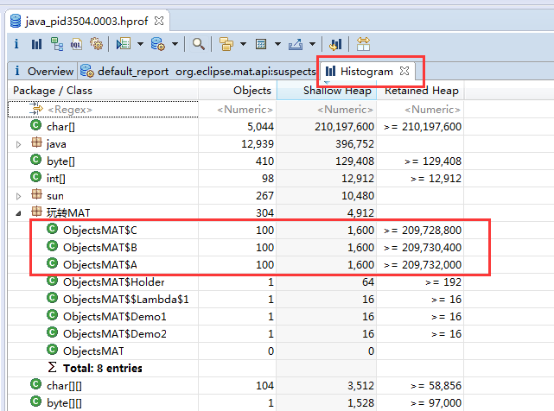Screen dimensions: 554x411
Task: Expand the java package row
Action: click(x=18, y=144)
